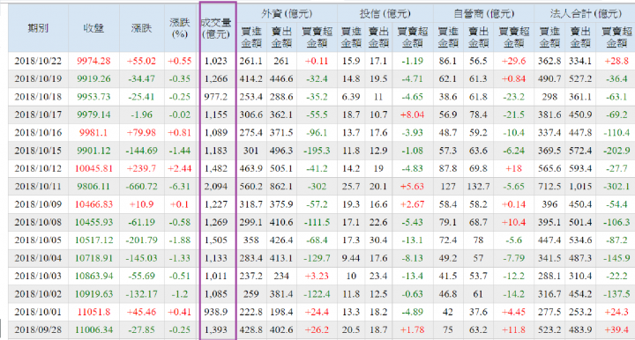Select the date cell 2018/10/19
635x340 pixels.
point(38,79)
